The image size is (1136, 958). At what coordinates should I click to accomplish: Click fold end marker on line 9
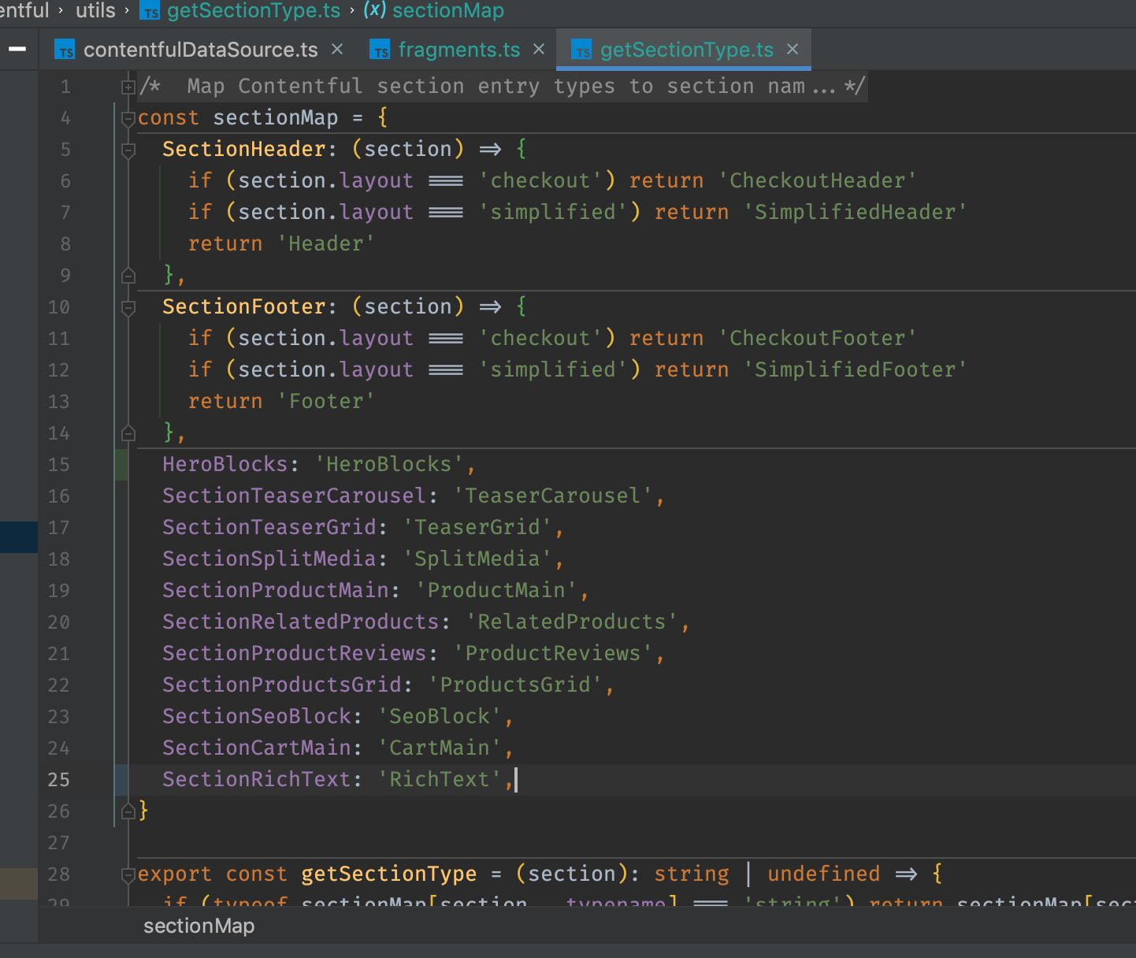128,276
